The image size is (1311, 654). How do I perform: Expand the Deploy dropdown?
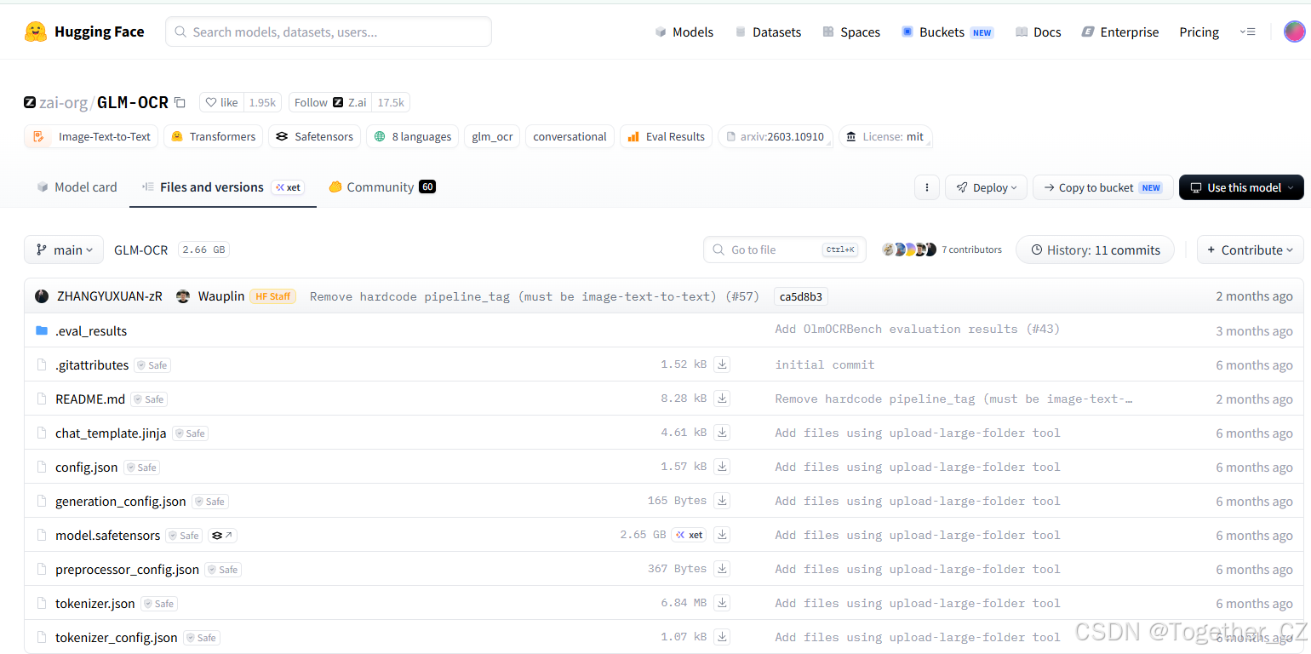point(986,187)
